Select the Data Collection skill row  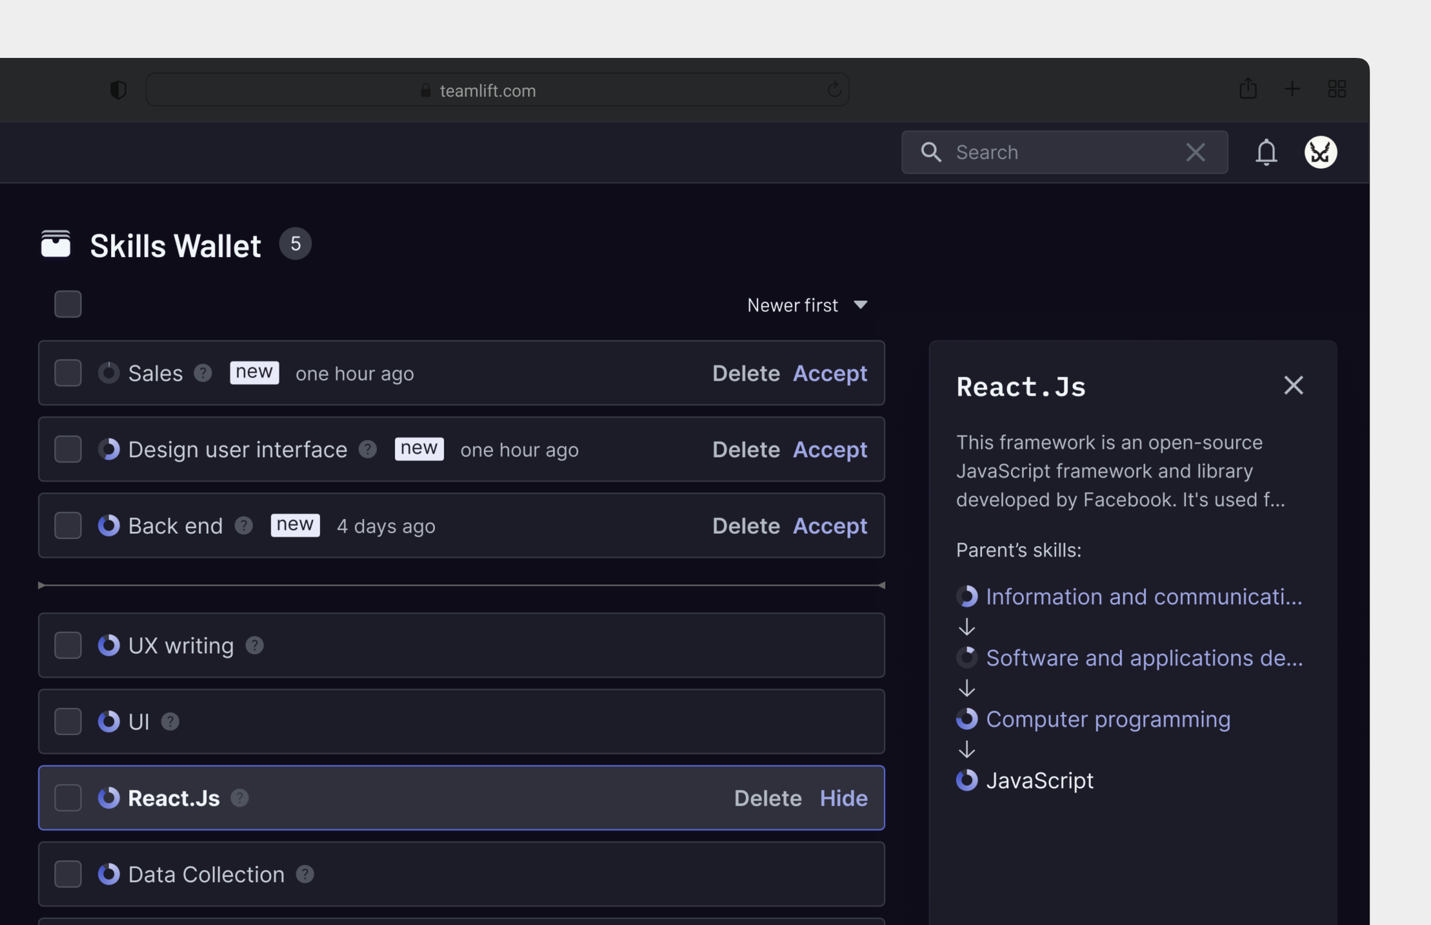[x=461, y=874]
